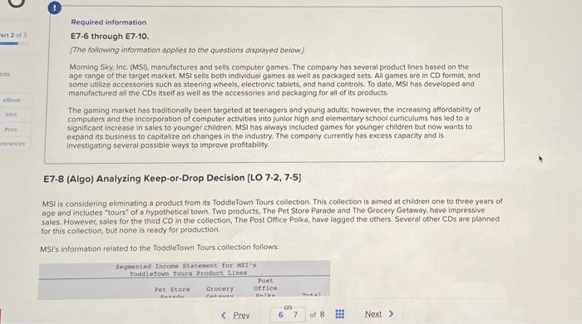Select question number 7 in pager
582x324 pixels.
pos(295,315)
